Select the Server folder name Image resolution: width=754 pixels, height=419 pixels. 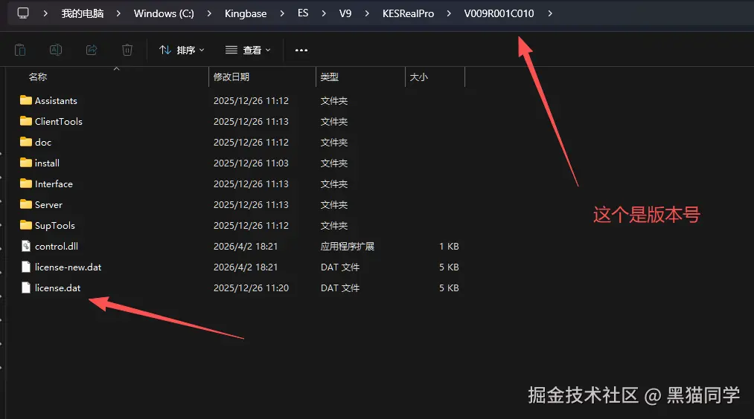point(48,204)
